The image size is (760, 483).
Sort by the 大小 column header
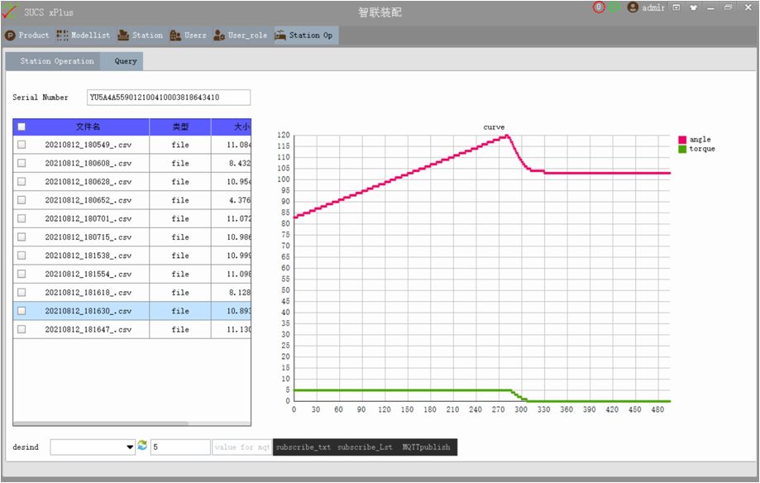coord(232,127)
